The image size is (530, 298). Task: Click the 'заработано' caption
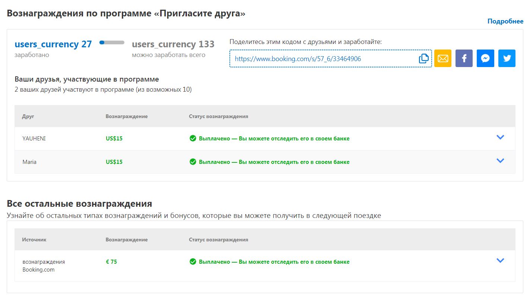pyautogui.click(x=32, y=55)
